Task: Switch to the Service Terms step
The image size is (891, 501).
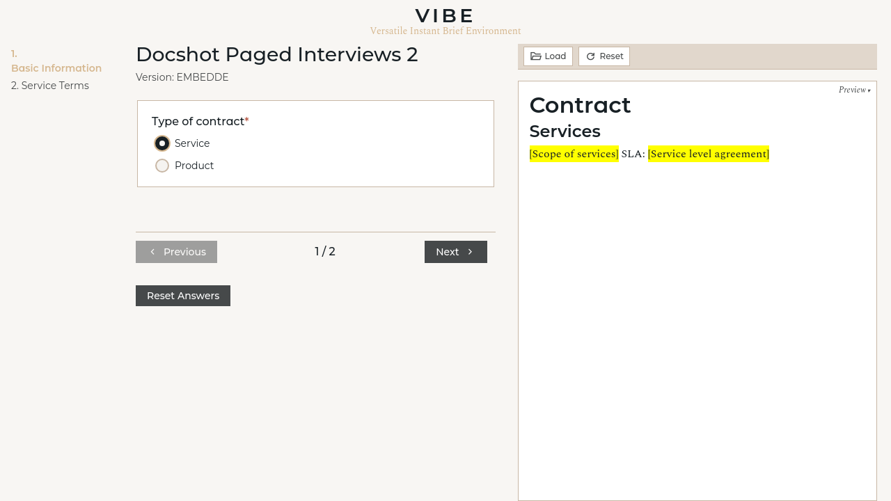Action: 50,86
